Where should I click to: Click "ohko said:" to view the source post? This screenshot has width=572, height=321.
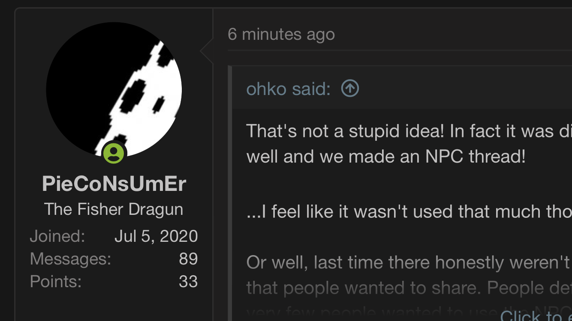pyautogui.click(x=287, y=88)
